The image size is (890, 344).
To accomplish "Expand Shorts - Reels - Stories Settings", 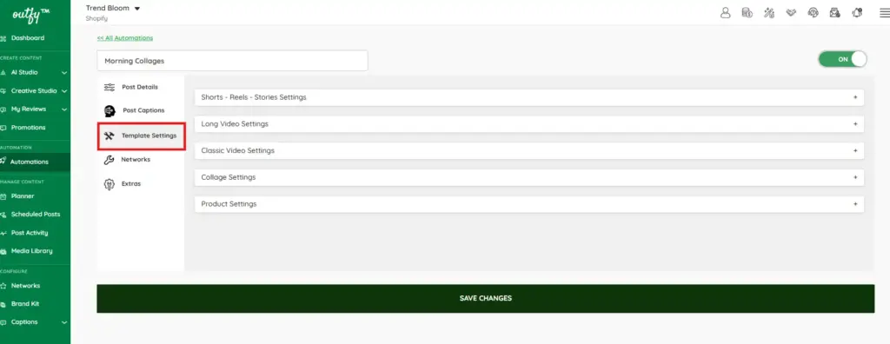I will (529, 97).
